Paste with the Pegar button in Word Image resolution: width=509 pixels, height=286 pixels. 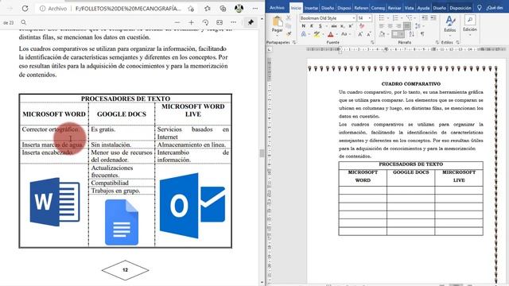pyautogui.click(x=277, y=25)
